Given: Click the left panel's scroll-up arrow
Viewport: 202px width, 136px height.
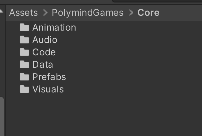Looking at the screenshot, I should (2, 11).
